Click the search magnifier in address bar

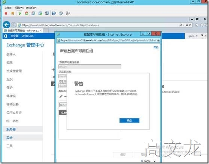(181, 25)
